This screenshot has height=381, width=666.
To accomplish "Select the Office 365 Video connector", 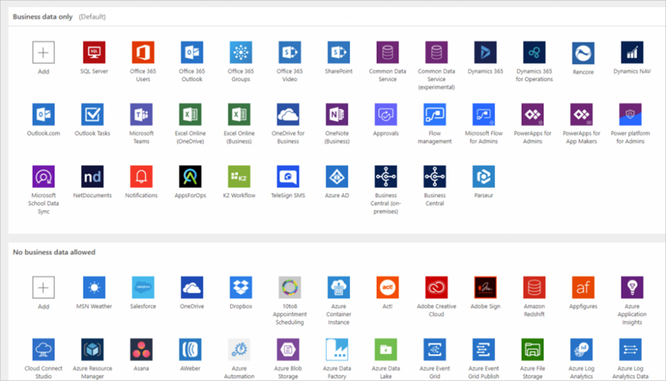I will [x=290, y=53].
